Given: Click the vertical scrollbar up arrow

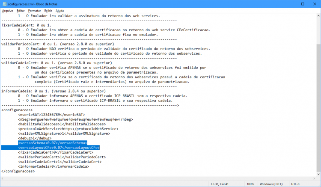Looking at the screenshot, I should coord(318,16).
